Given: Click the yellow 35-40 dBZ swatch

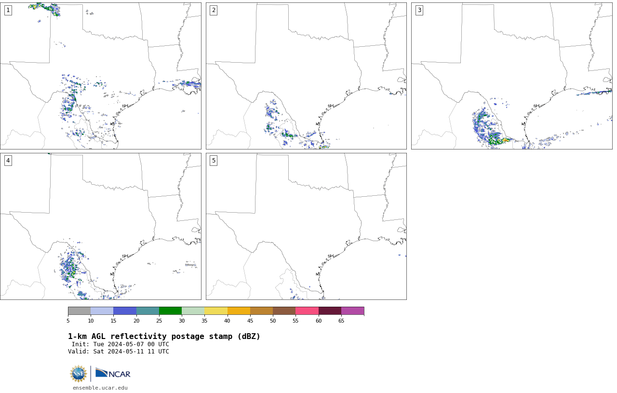Looking at the screenshot, I should [x=216, y=311].
